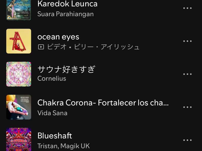Go to artist Suara Parahiangan

(x=65, y=14)
